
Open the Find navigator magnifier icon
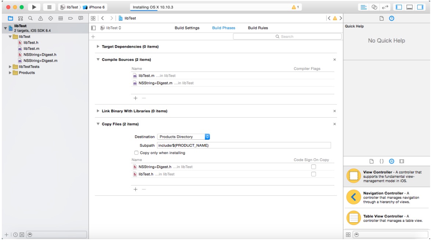coord(30,18)
